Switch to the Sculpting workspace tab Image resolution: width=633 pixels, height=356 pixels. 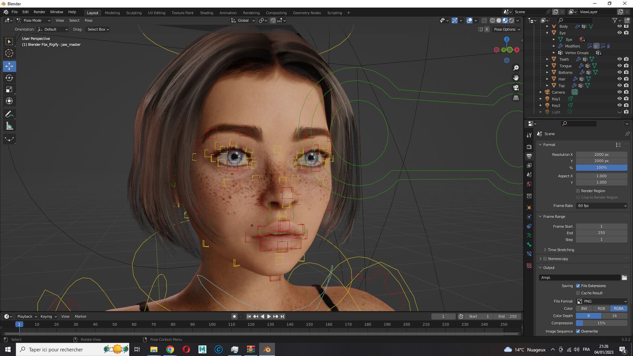pyautogui.click(x=134, y=13)
